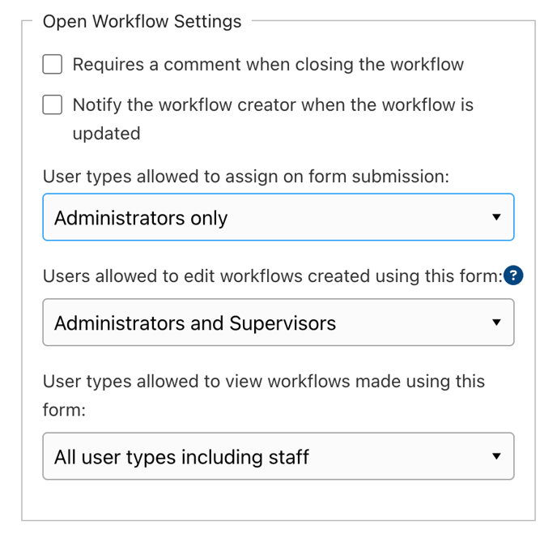Expand the view workflows permission dropdown
Screen dimensions: 557x538
278,456
